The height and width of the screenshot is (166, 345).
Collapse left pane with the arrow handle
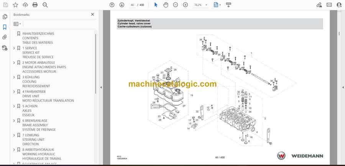101,87
